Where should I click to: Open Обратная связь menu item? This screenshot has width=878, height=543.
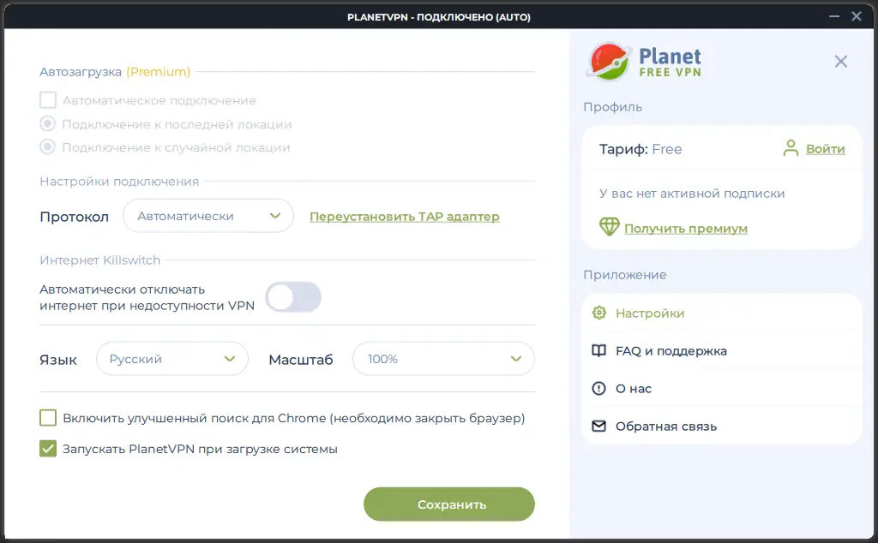pyautogui.click(x=721, y=427)
